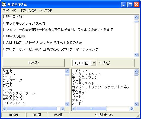
Task: Open the ファイル(F) menu
Action: point(9,11)
